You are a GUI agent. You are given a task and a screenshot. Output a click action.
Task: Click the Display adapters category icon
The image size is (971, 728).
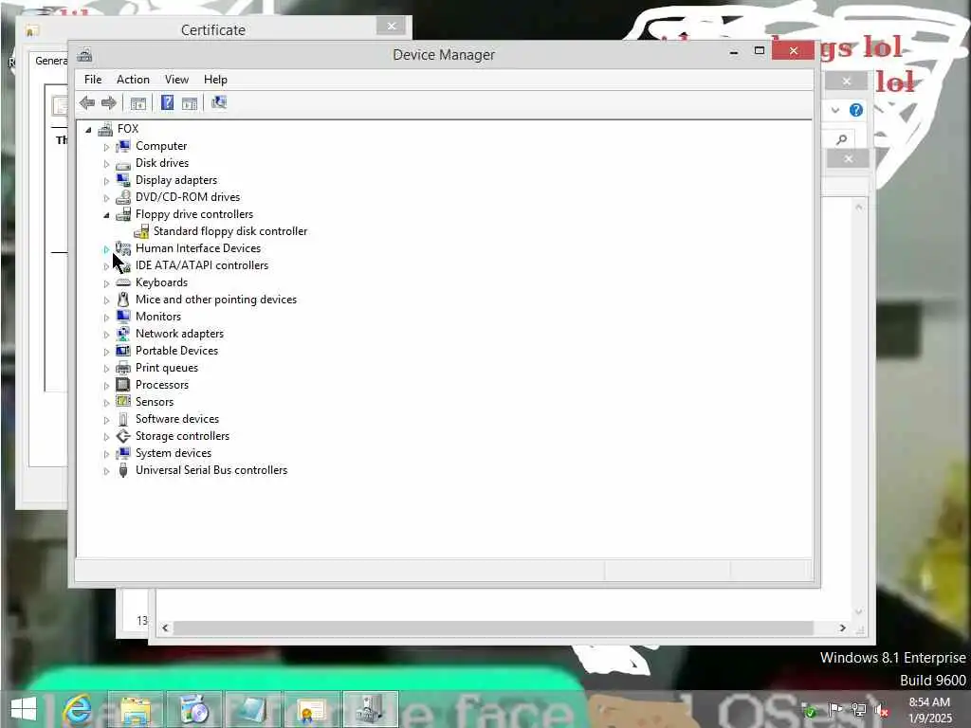pos(123,180)
